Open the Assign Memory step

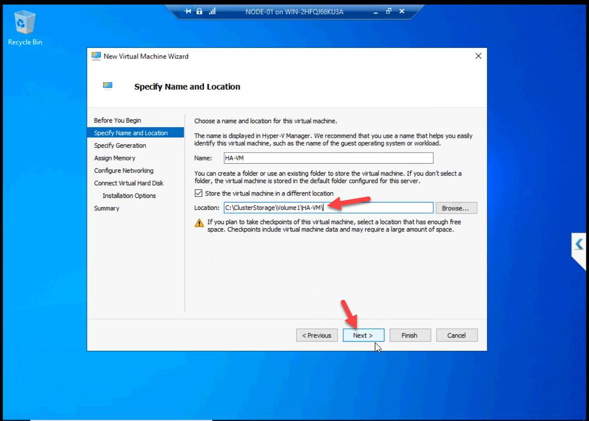point(115,158)
